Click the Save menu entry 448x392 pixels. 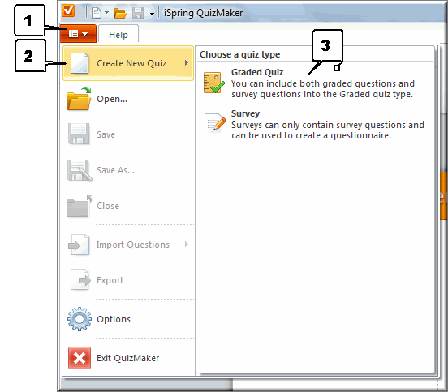[128, 134]
